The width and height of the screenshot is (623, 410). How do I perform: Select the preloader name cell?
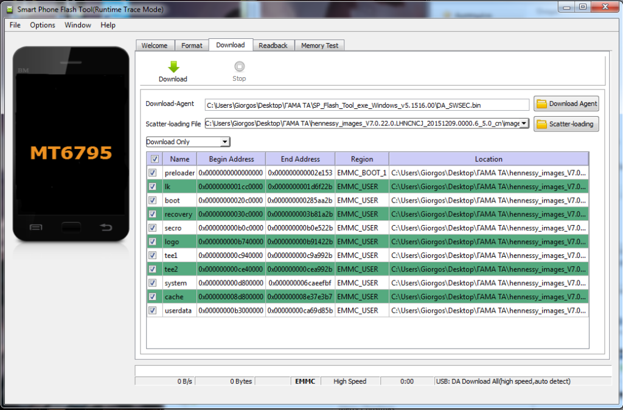tap(179, 173)
